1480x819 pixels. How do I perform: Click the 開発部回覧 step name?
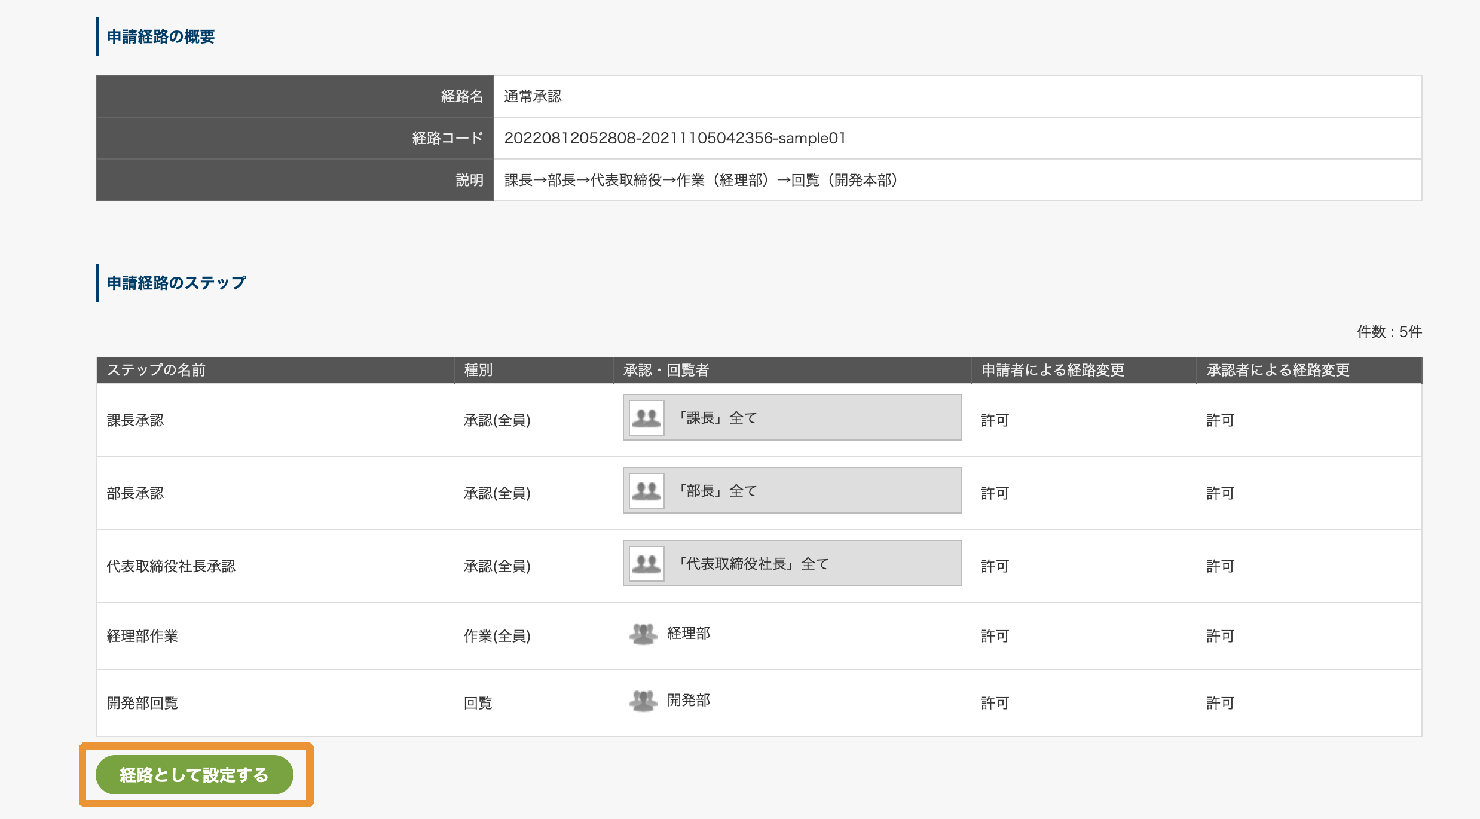click(x=142, y=703)
